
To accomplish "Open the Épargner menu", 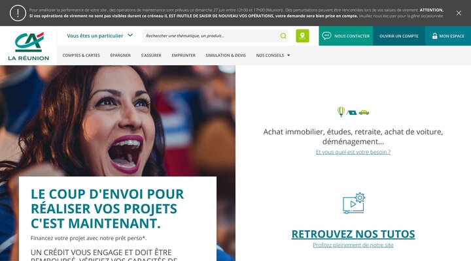I will click(120, 55).
